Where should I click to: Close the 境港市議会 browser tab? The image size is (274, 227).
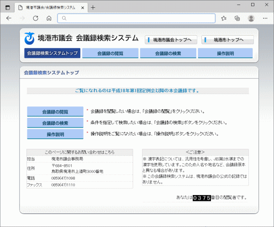83,8
